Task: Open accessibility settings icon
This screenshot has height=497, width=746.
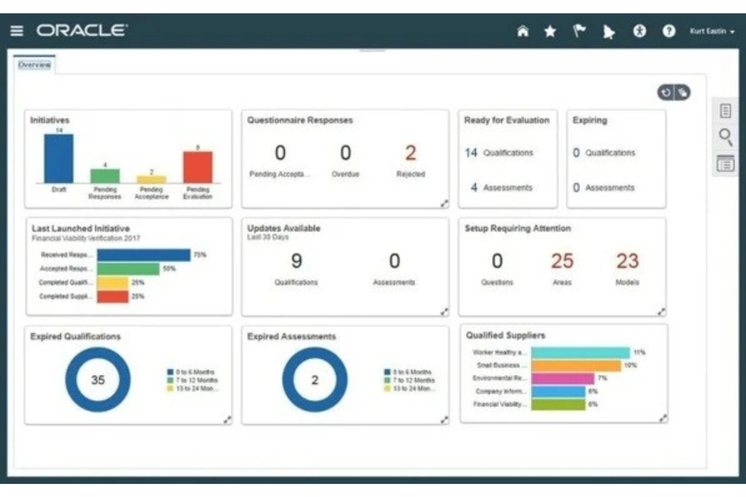Action: 639,31
